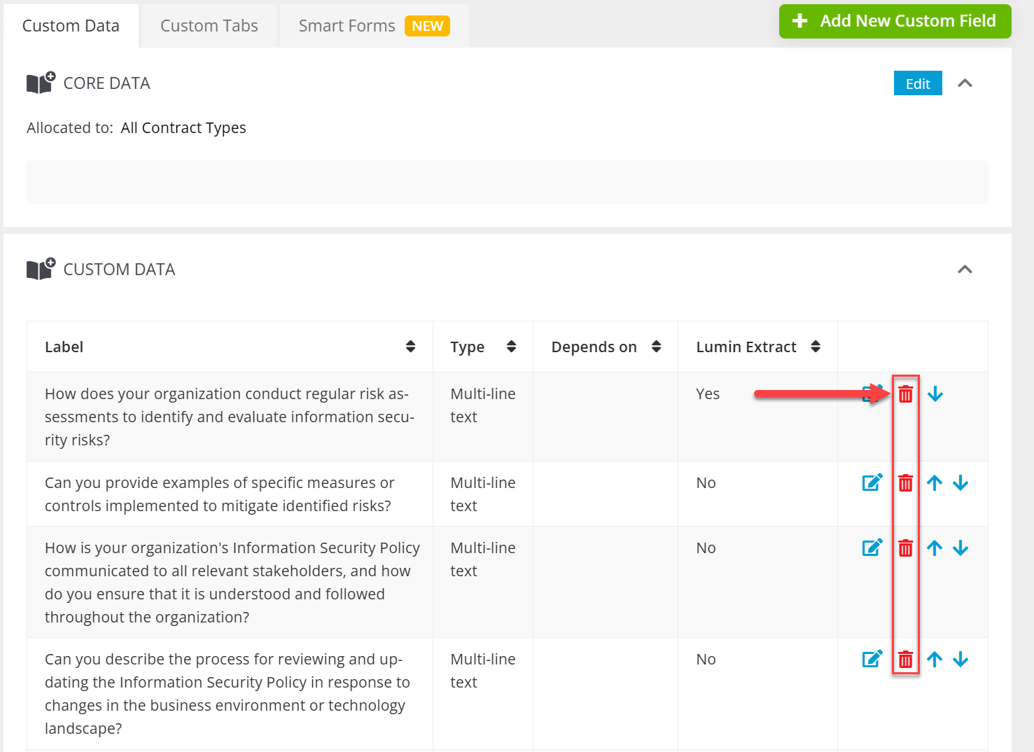
Task: Move 'specific measures or controls' row up
Action: (x=934, y=483)
